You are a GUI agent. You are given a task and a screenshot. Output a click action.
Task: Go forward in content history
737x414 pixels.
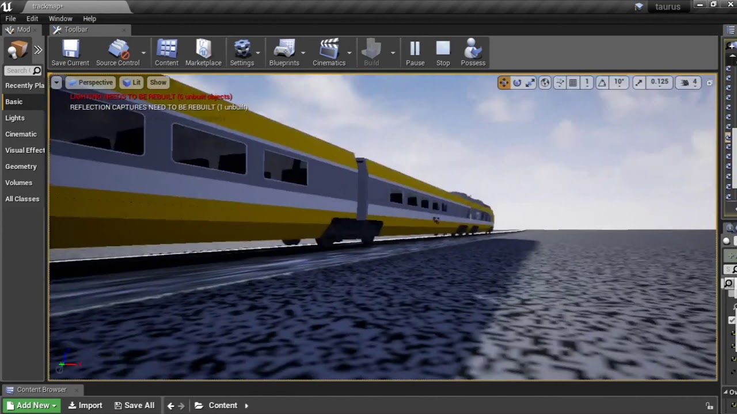[x=181, y=406]
